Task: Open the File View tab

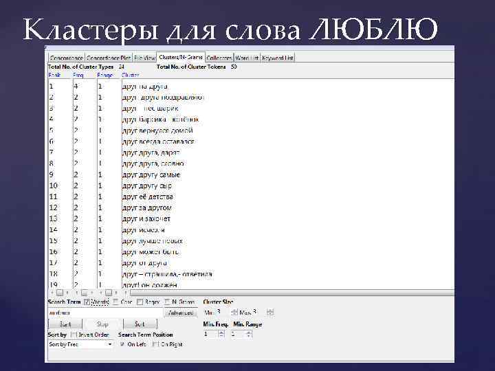Action: (x=144, y=58)
